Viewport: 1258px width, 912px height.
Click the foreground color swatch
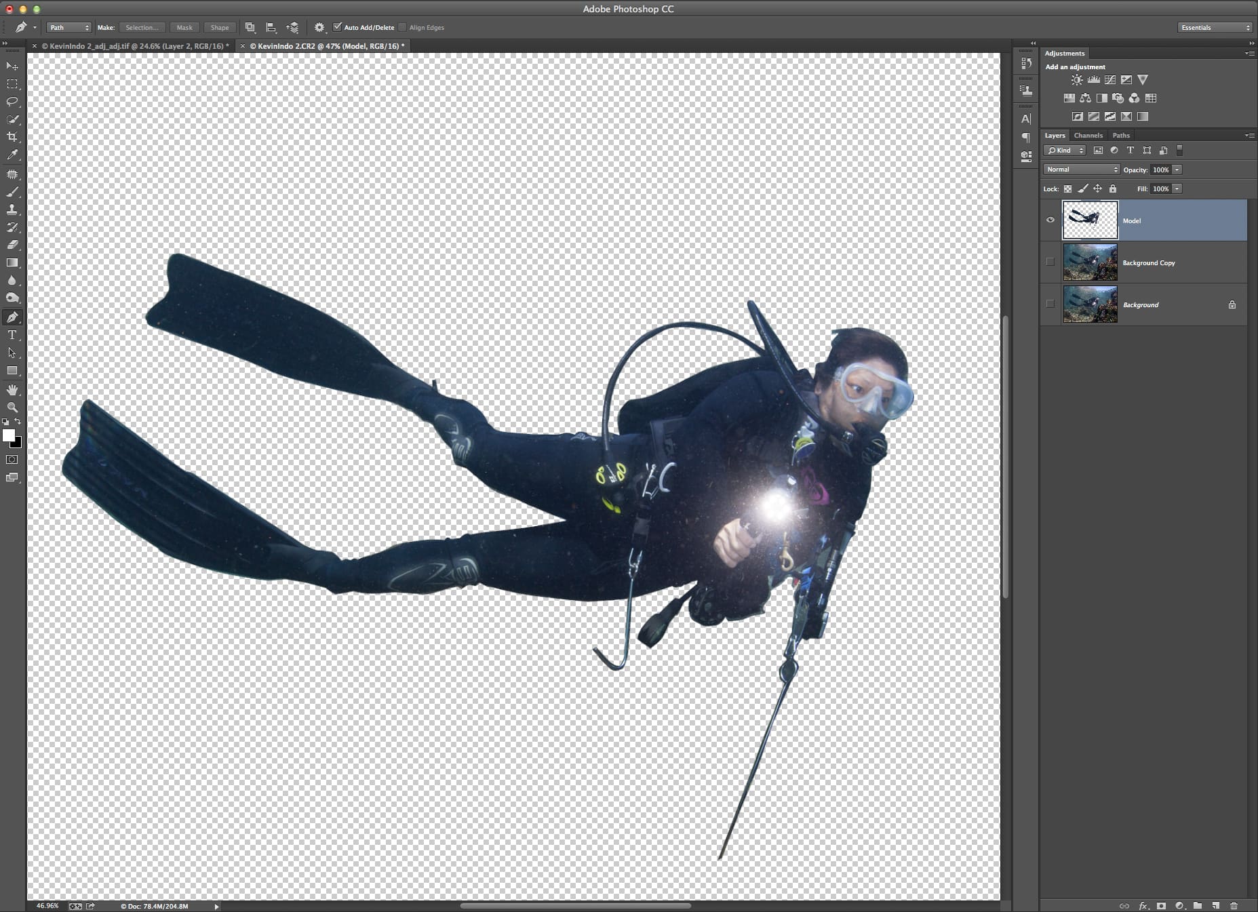pos(8,435)
